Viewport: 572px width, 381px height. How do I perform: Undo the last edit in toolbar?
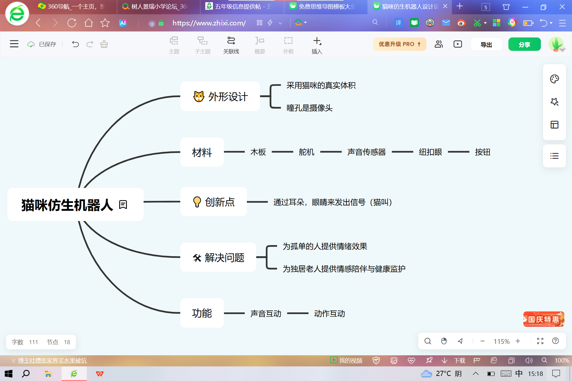[x=75, y=44]
